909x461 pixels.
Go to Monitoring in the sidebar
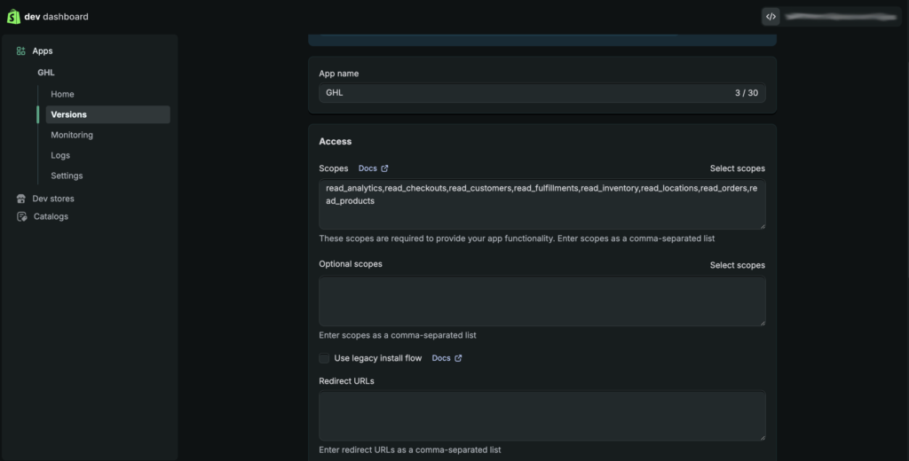pyautogui.click(x=72, y=135)
